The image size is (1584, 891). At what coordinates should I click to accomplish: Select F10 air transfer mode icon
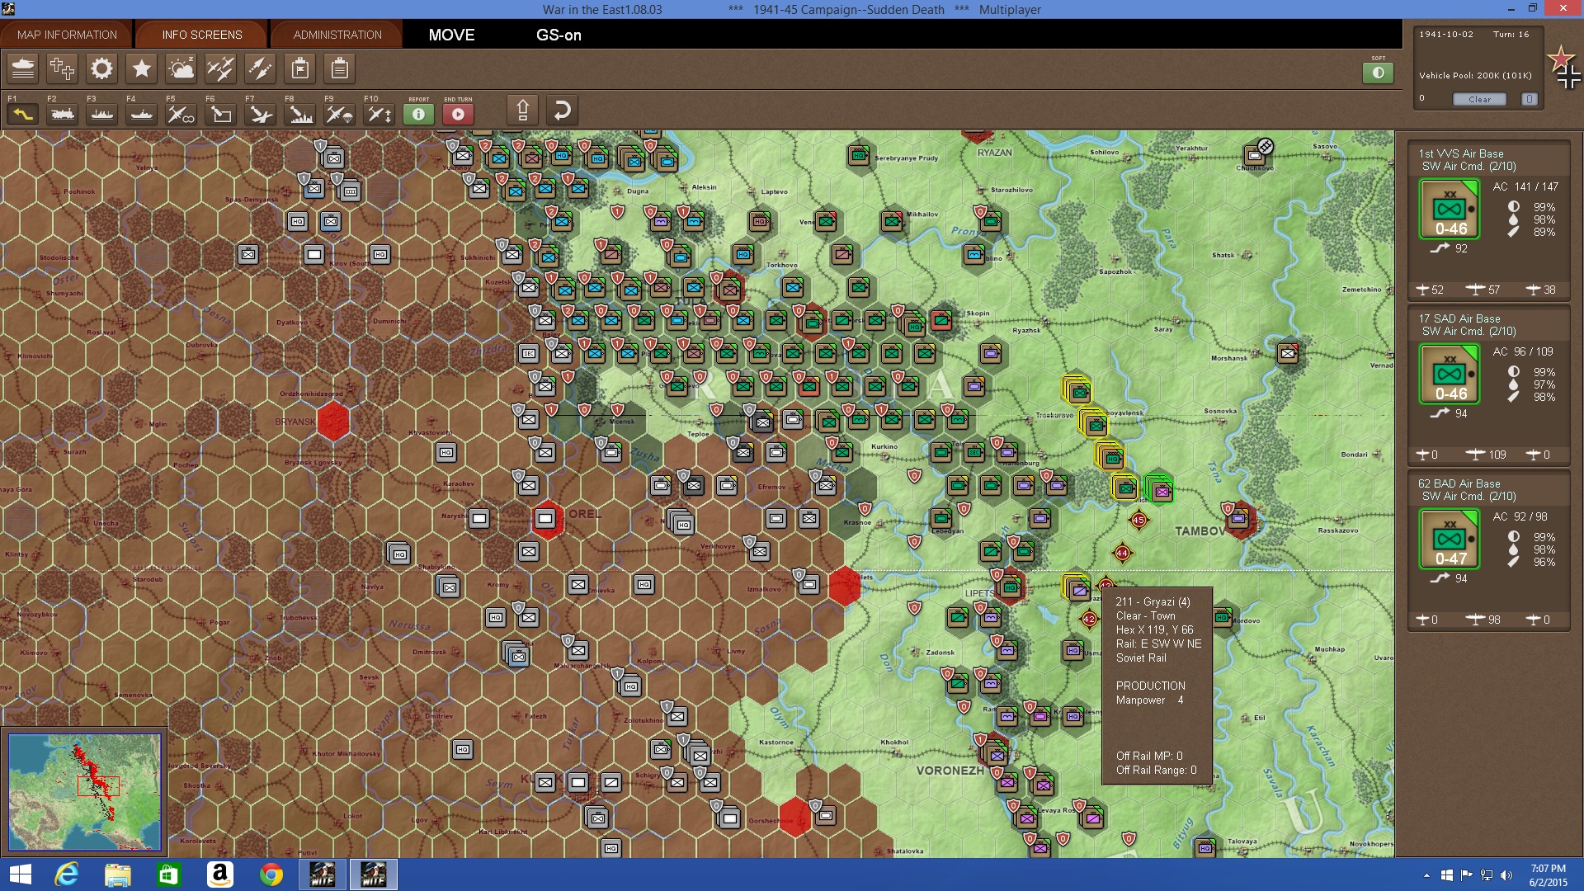[379, 114]
